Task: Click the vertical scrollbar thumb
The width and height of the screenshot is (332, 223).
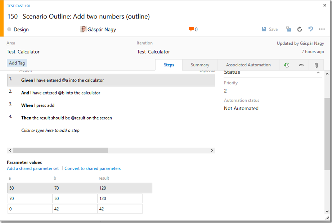Action: point(327,134)
